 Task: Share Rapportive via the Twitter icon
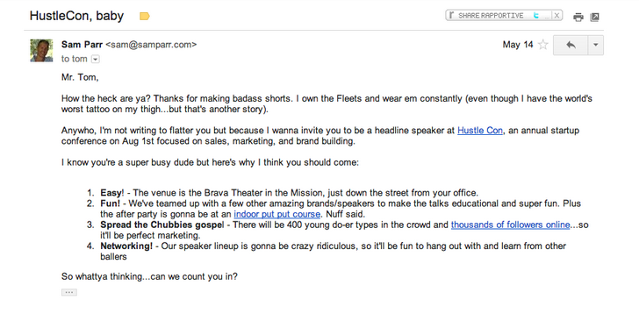coord(536,16)
